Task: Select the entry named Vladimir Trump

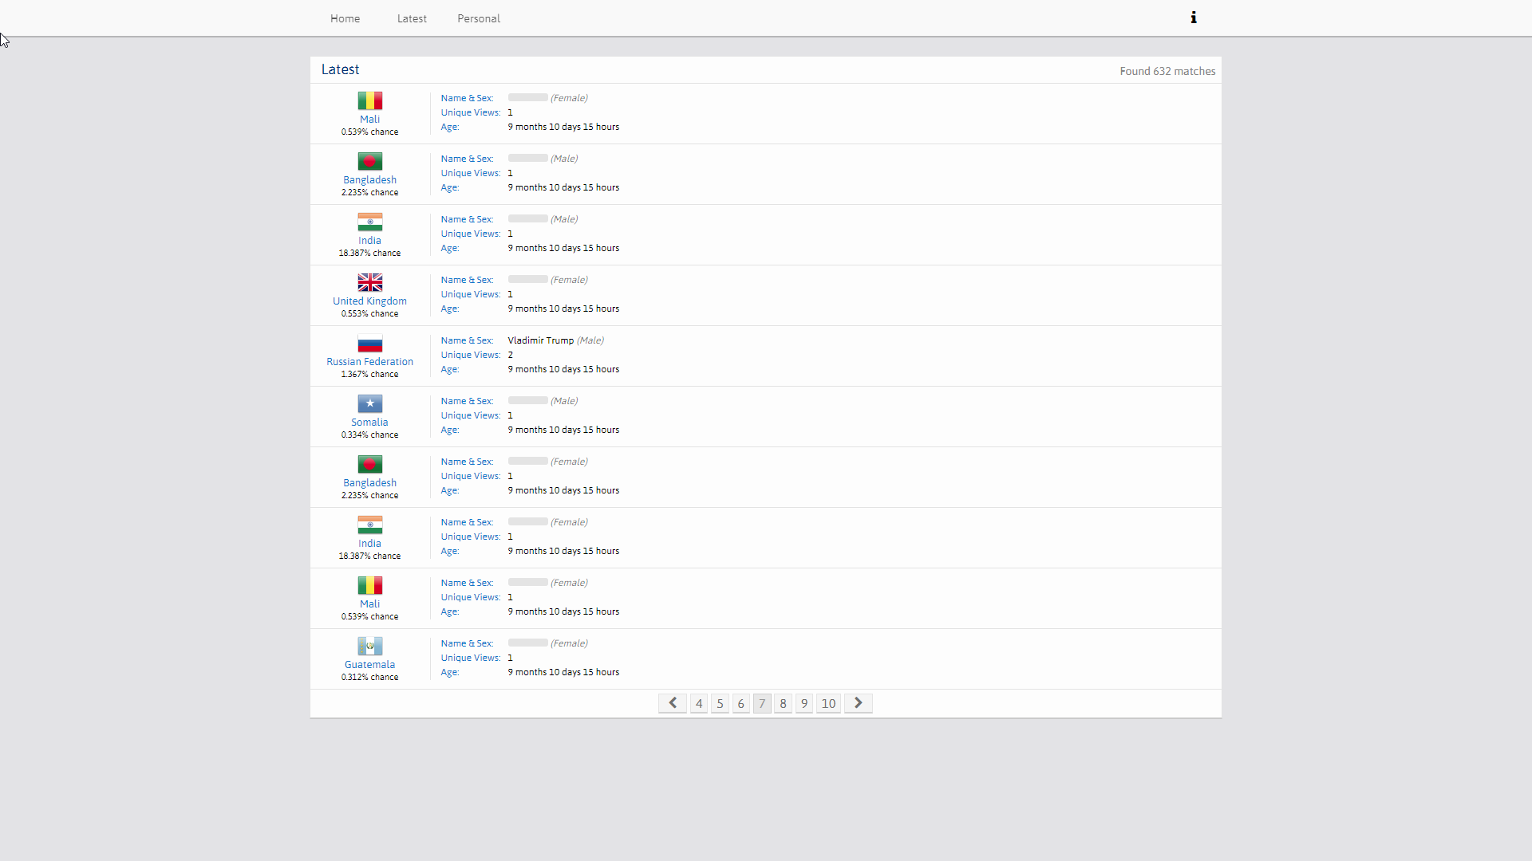Action: point(539,340)
